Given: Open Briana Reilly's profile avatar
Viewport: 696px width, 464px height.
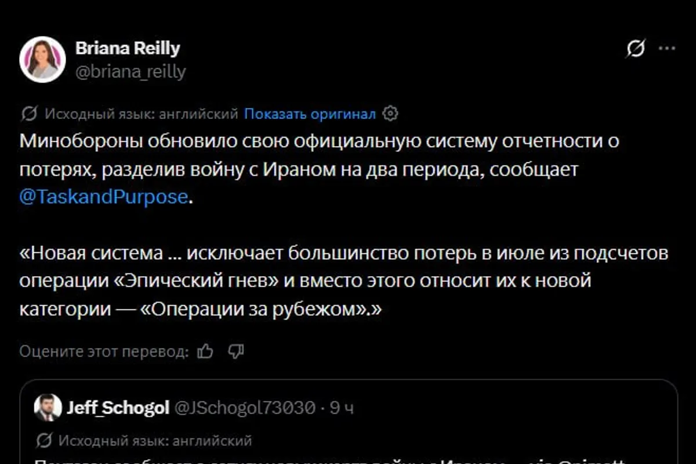Looking at the screenshot, I should 42,59.
